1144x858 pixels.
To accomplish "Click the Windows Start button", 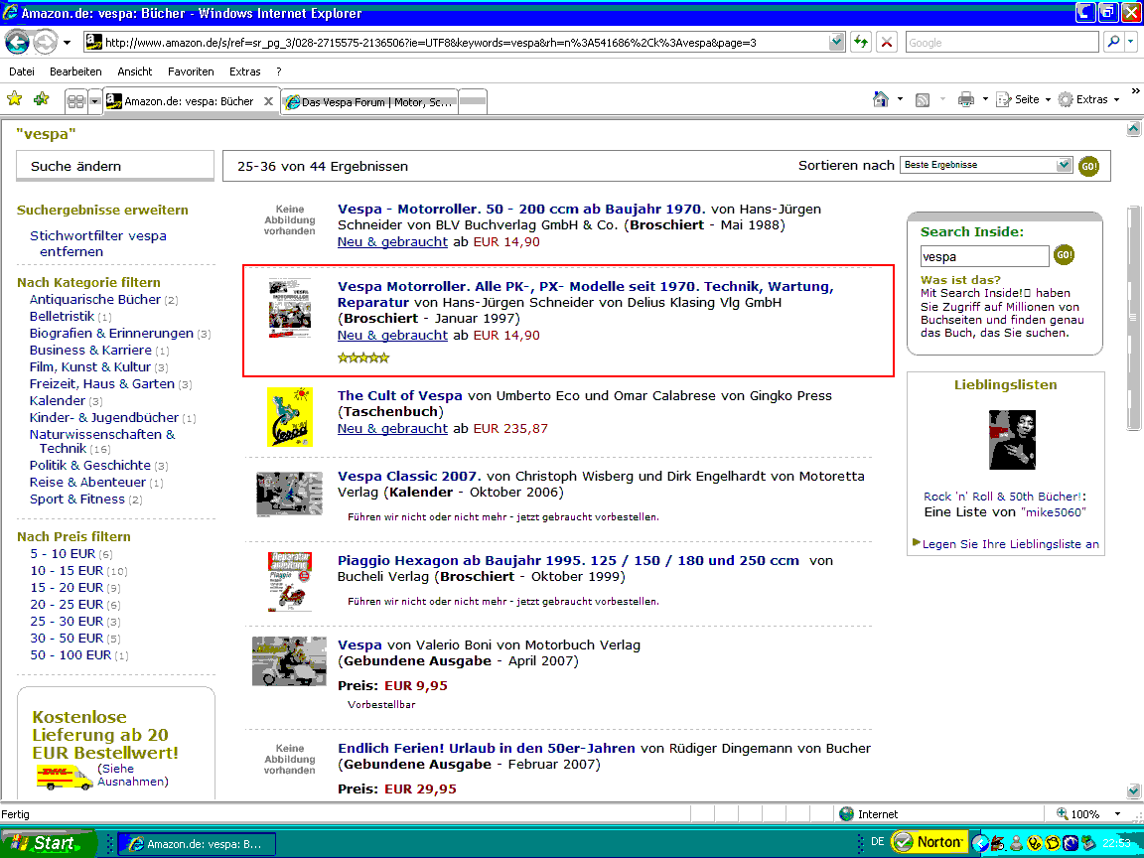I will pyautogui.click(x=48, y=843).
